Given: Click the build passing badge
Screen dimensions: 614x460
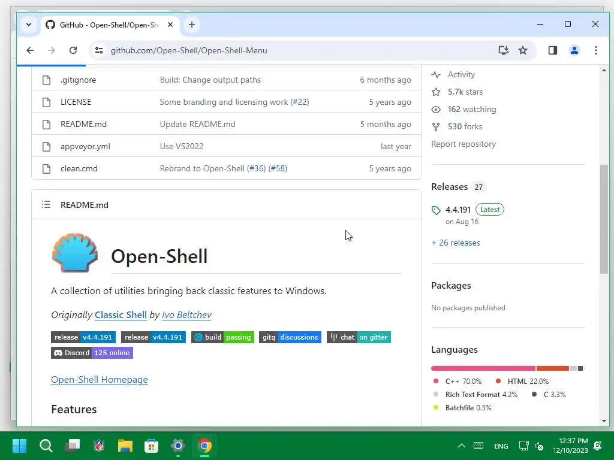Looking at the screenshot, I should coord(222,337).
